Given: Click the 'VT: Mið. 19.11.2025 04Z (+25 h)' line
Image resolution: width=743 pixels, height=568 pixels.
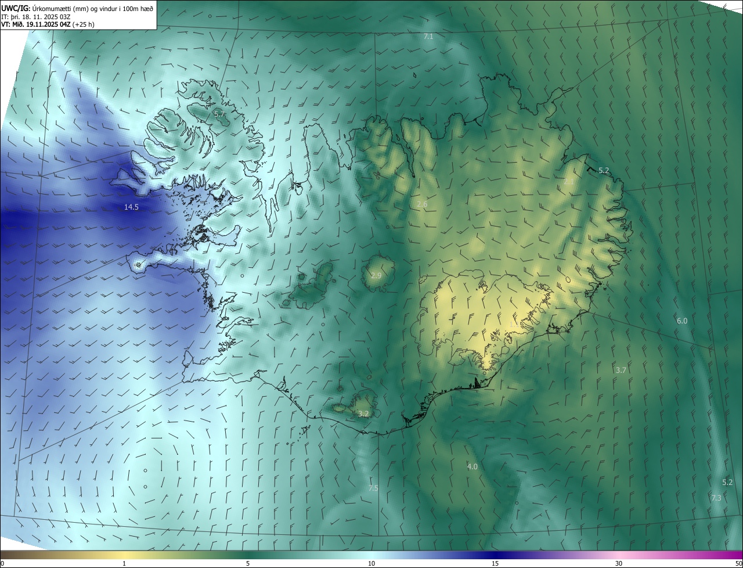Looking at the screenshot, I should coord(48,24).
